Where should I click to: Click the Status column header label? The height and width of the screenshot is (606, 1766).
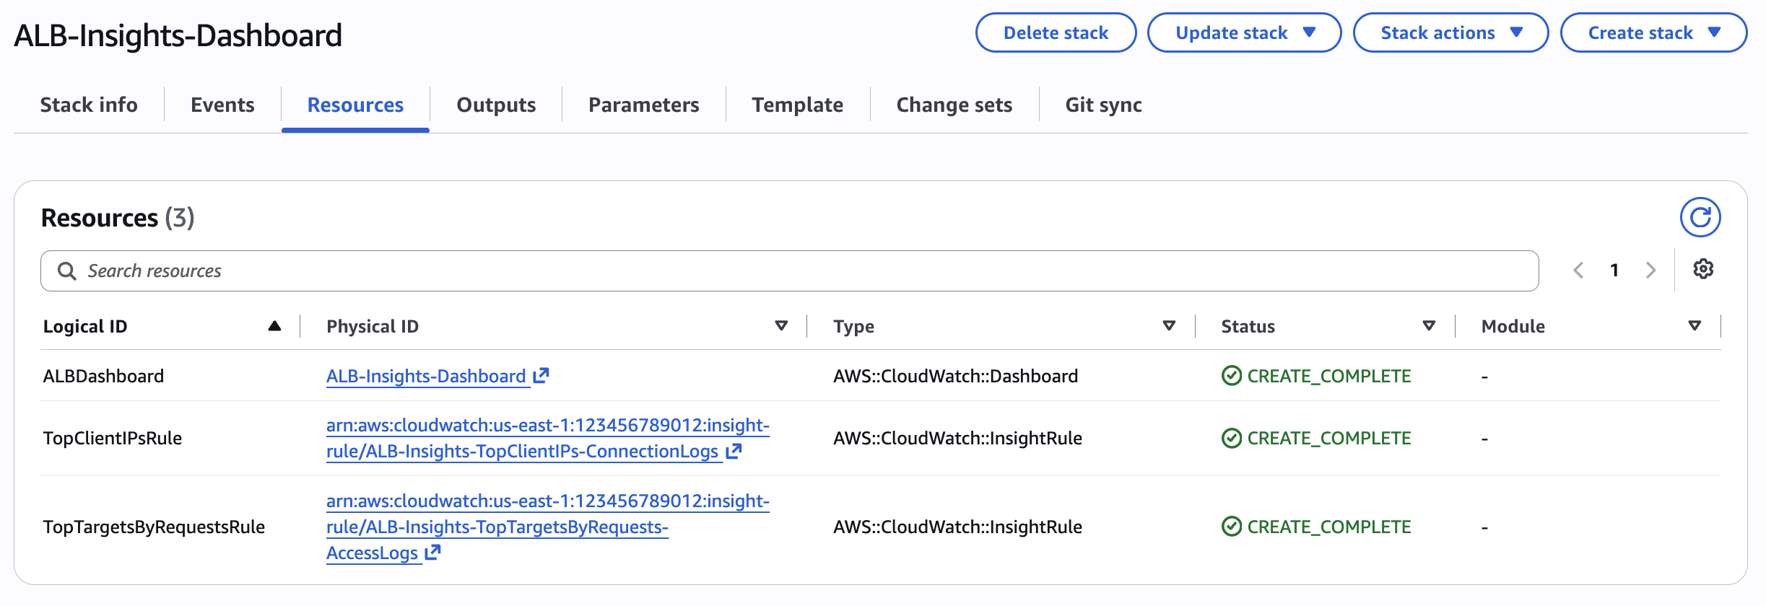tap(1248, 326)
